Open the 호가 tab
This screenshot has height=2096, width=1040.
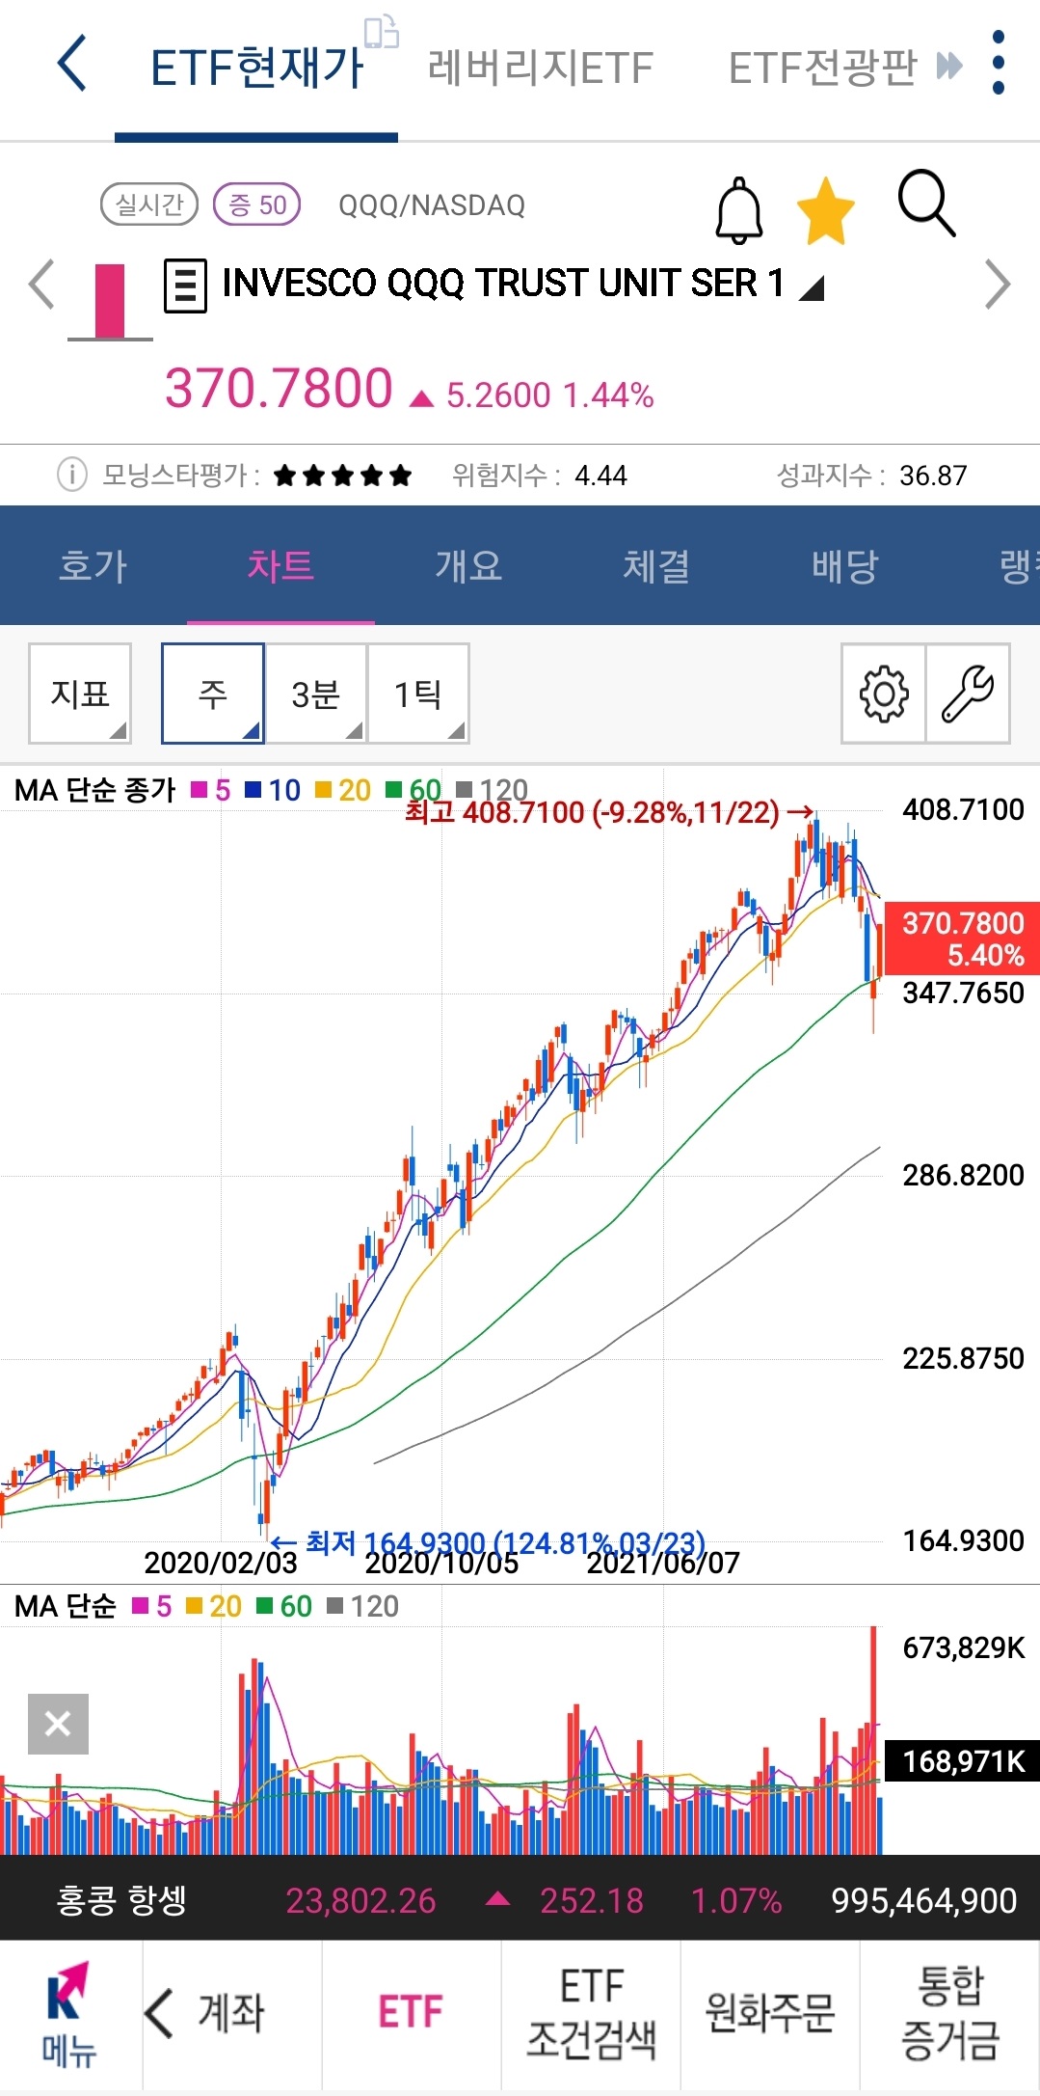93,565
